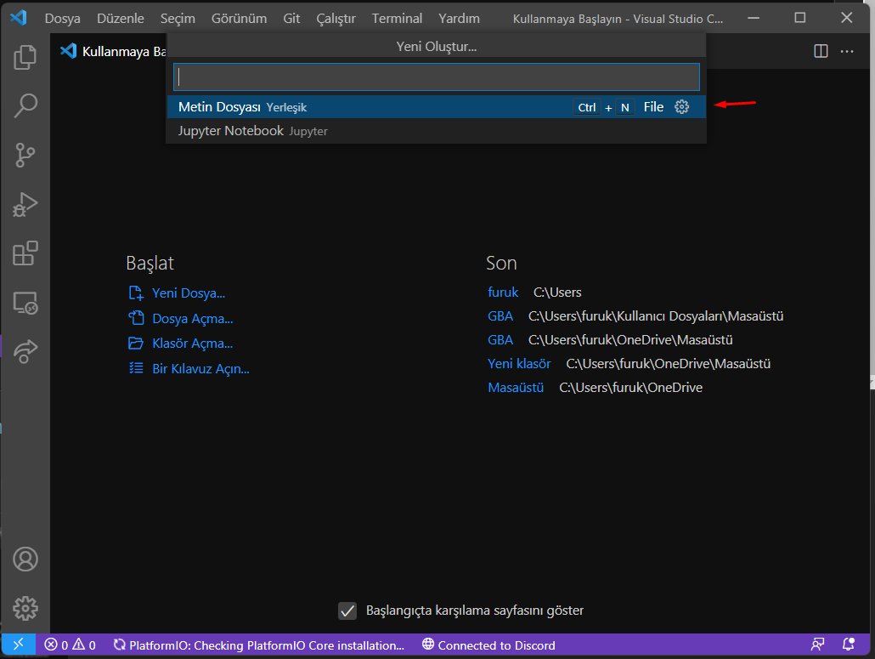
Task: Open recent Yeni klasör folder
Action: pyautogui.click(x=519, y=364)
